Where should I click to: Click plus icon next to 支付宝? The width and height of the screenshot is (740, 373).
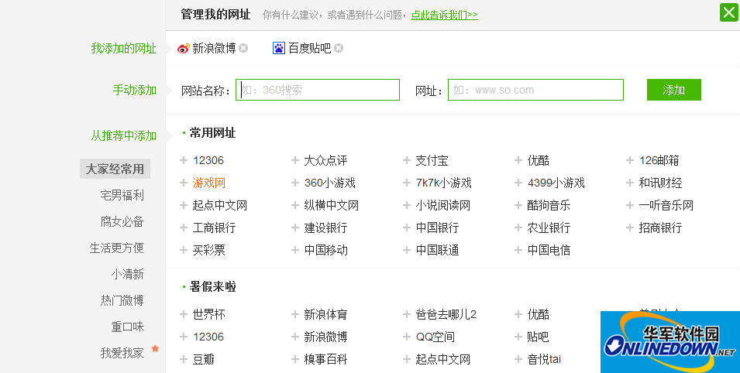click(406, 160)
